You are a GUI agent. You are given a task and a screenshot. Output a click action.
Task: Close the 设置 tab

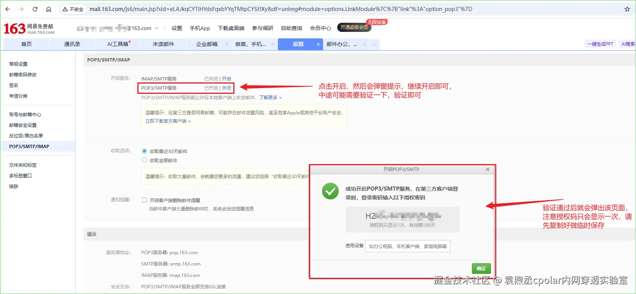click(319, 44)
